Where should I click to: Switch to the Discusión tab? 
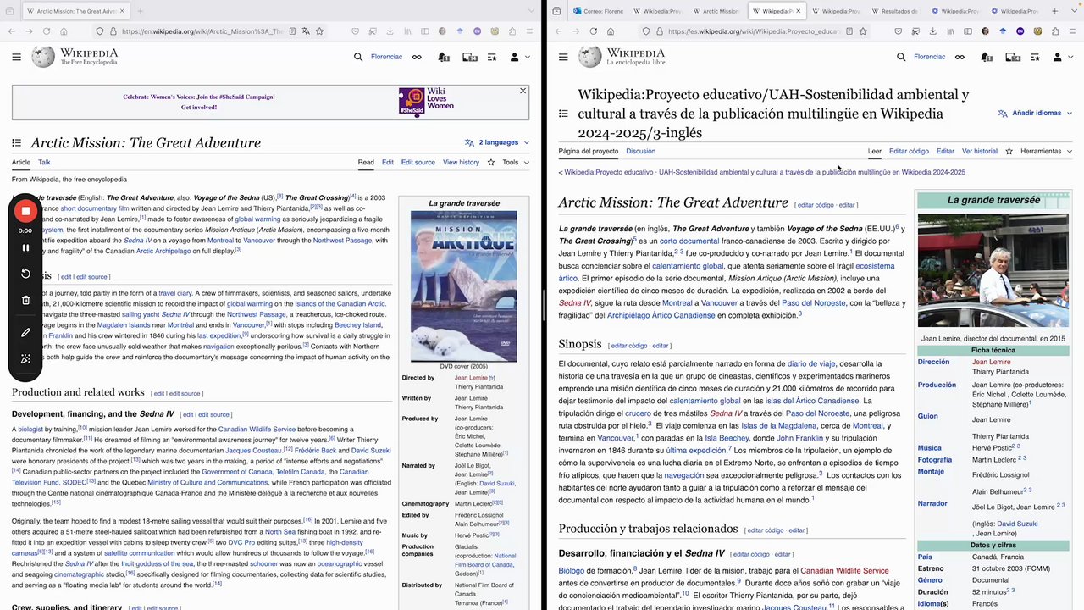coord(640,151)
